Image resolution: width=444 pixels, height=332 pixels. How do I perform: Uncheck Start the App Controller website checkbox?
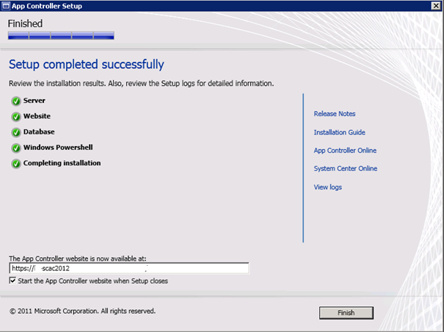(12, 281)
